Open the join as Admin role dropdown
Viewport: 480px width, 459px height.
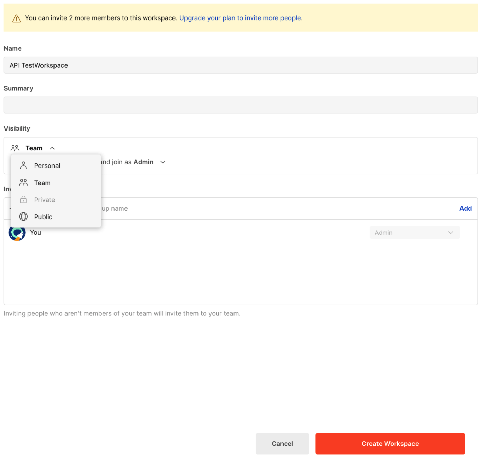tap(163, 162)
